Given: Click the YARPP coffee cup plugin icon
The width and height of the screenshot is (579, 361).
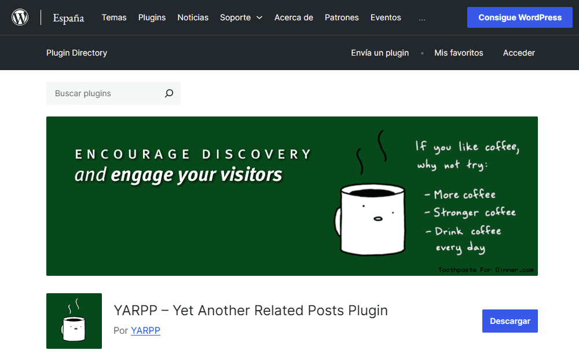Looking at the screenshot, I should click(x=74, y=321).
